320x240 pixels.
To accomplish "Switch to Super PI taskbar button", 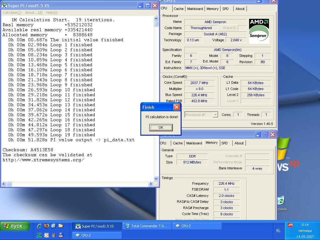I will (97, 226).
